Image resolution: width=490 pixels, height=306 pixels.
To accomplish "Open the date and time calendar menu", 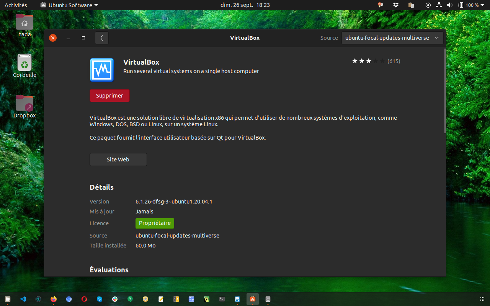I will pyautogui.click(x=245, y=5).
